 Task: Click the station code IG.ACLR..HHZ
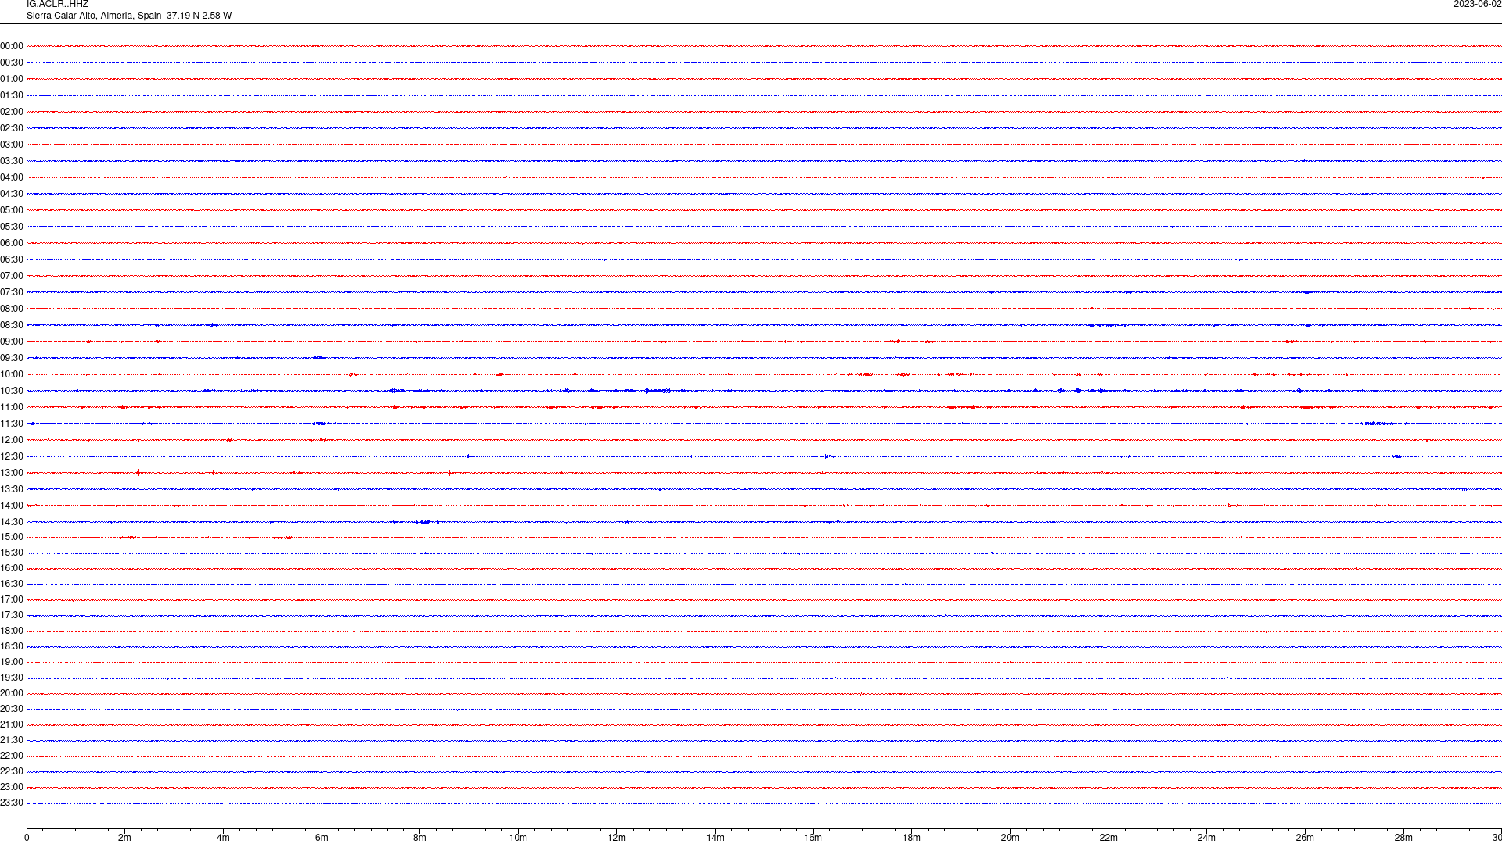point(57,5)
